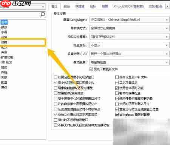Open the 皮肤/配色 tab
The image size is (170, 145).
(x=155, y=6)
